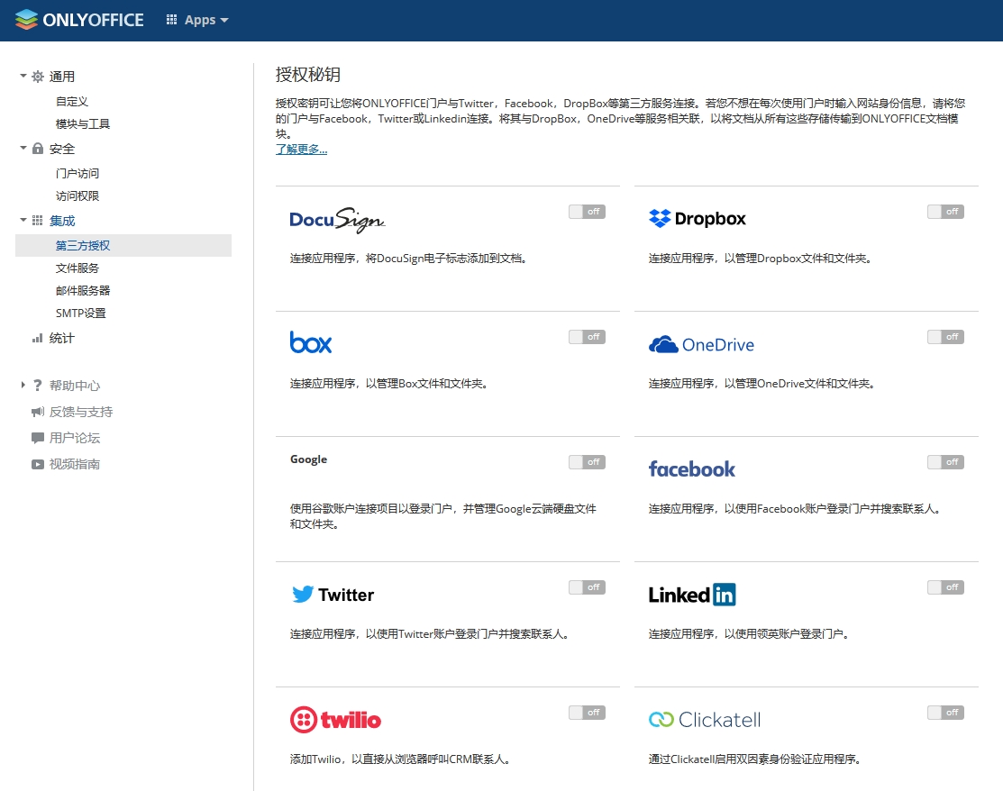Turn on the Facebook integration toggle

(945, 462)
